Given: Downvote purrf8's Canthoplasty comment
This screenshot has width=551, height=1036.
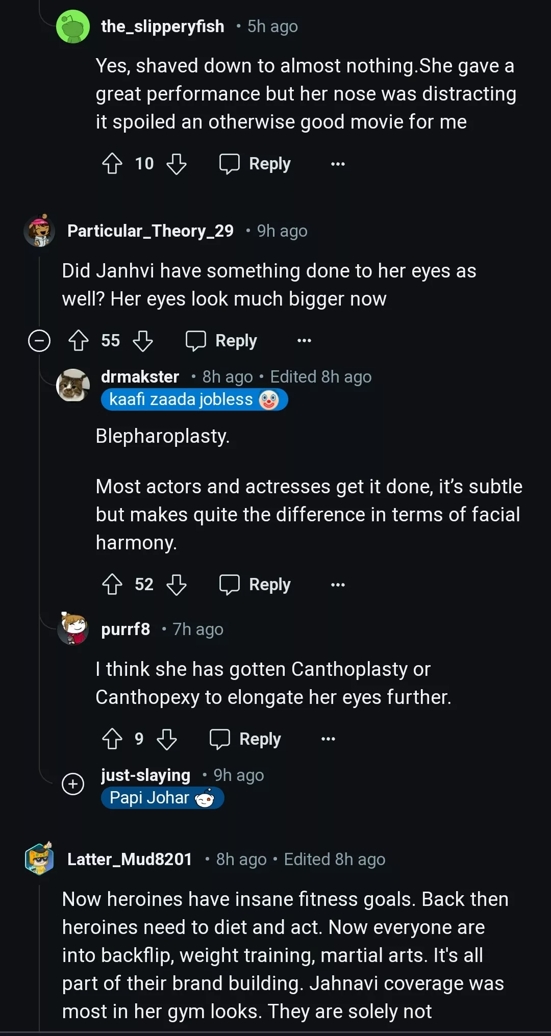Looking at the screenshot, I should 167,739.
